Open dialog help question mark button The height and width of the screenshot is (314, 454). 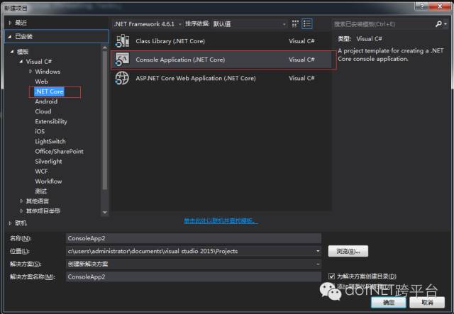click(421, 6)
